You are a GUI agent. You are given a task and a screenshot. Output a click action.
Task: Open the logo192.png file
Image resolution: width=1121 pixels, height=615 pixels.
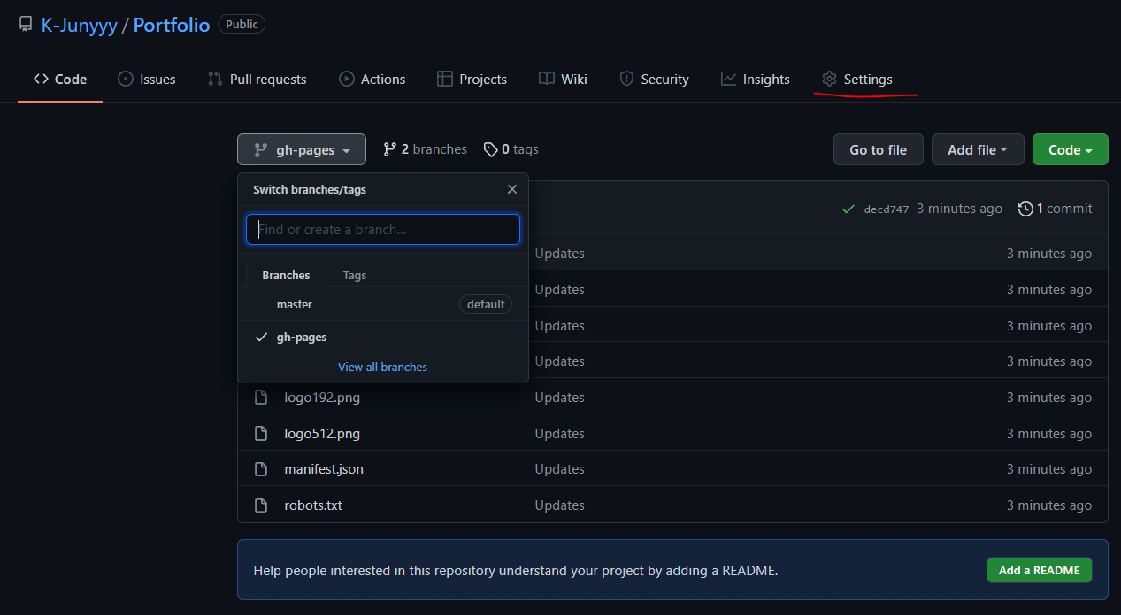click(x=322, y=398)
